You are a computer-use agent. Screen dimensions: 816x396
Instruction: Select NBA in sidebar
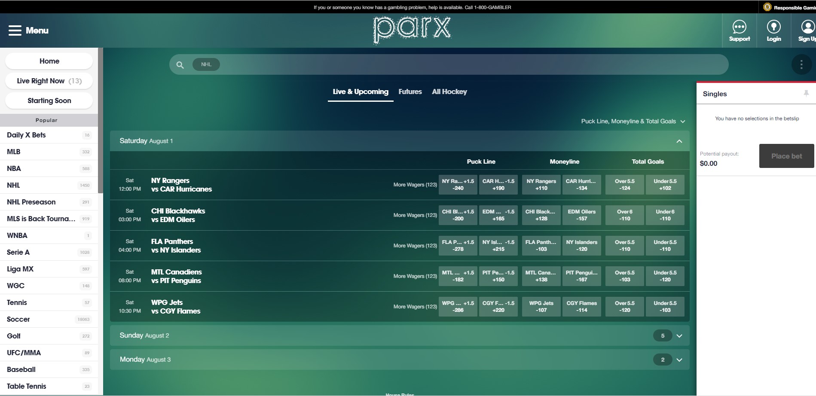(49, 168)
